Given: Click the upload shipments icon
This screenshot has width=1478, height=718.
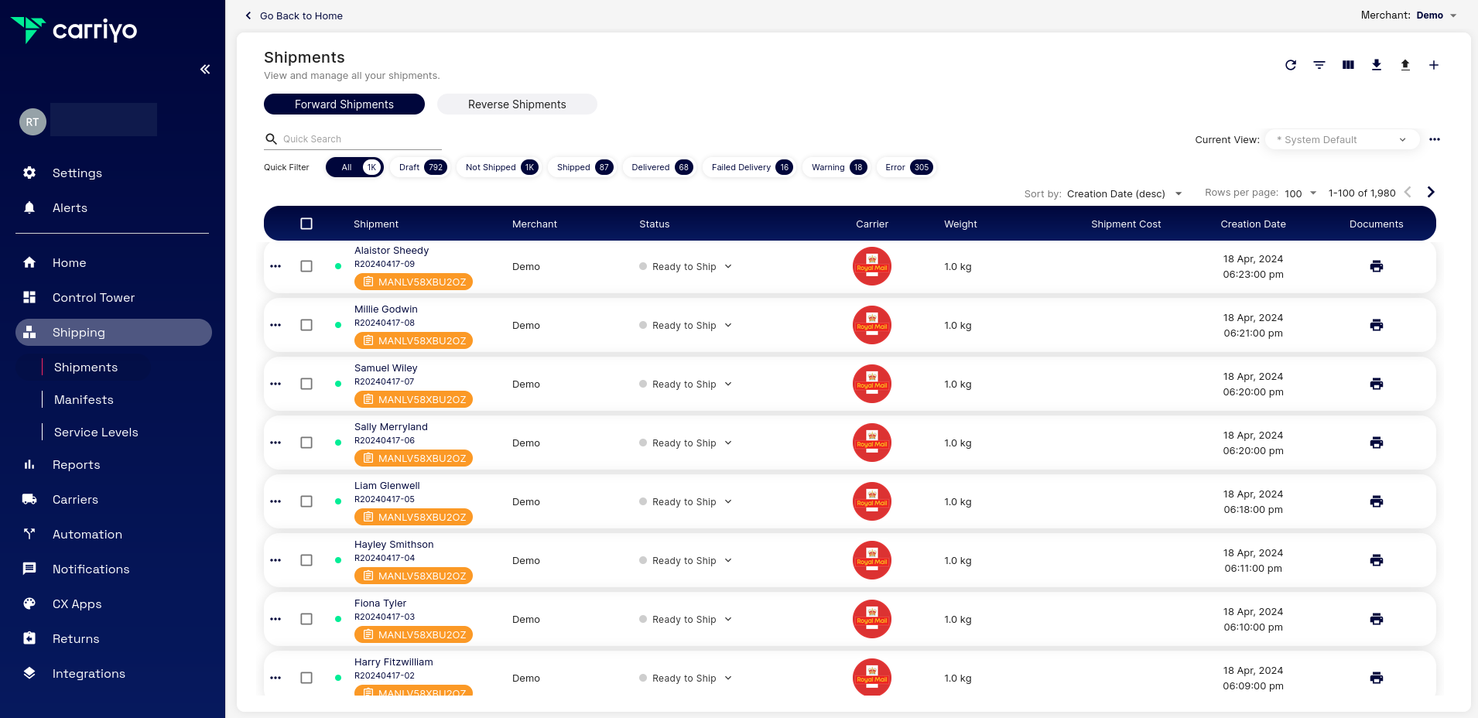Looking at the screenshot, I should (1404, 65).
